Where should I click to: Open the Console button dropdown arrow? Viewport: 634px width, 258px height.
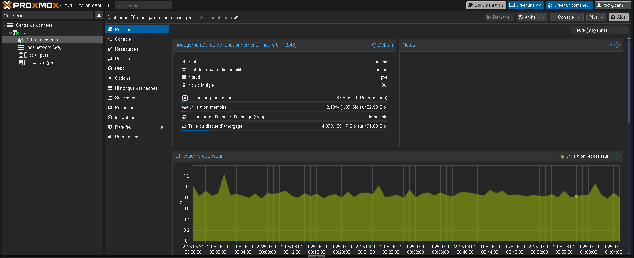tap(579, 17)
